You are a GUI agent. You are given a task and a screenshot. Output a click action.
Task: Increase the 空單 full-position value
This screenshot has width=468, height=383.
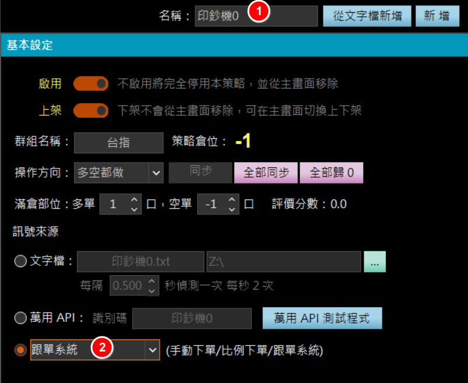click(232, 199)
